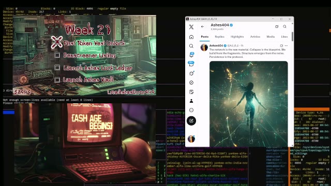The width and height of the screenshot is (331, 186).
Task: Select the Posts tab
Action: click(x=205, y=37)
